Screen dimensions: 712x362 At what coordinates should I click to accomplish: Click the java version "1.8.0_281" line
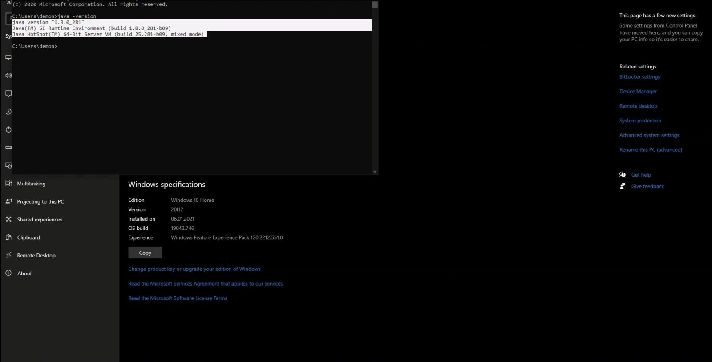48,22
